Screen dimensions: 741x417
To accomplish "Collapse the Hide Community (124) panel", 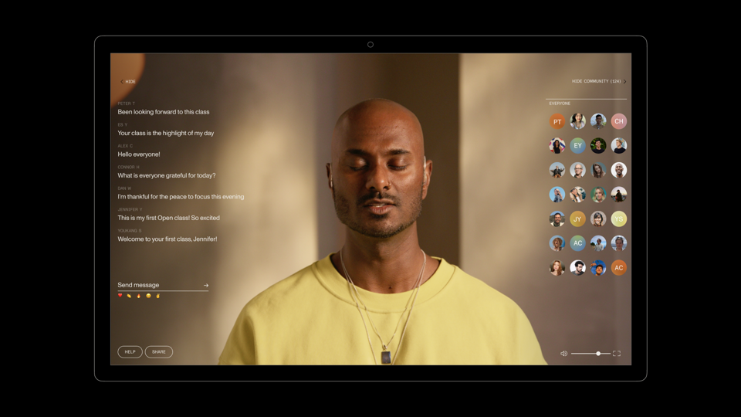I will point(598,81).
